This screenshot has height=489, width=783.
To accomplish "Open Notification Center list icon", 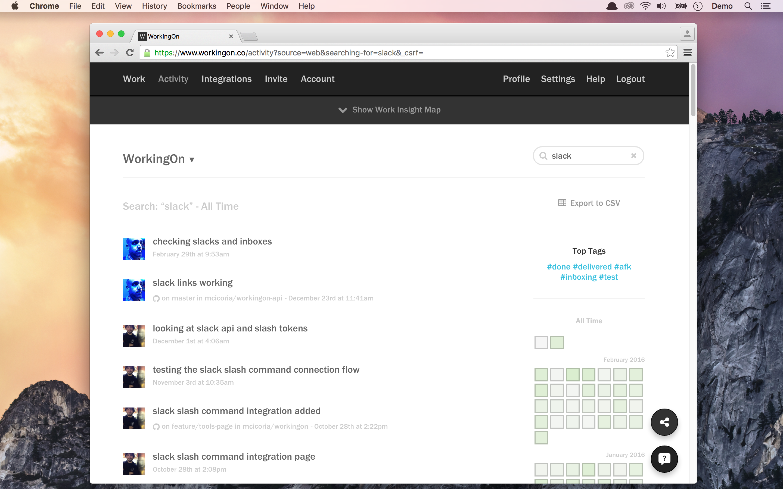I will pos(766,6).
